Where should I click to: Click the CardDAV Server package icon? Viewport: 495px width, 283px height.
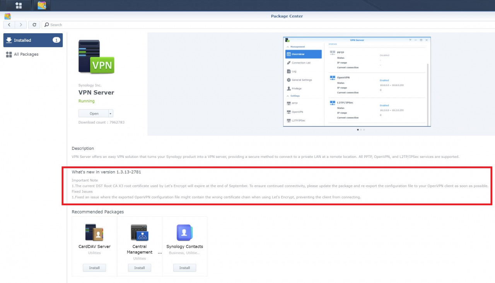tap(94, 233)
